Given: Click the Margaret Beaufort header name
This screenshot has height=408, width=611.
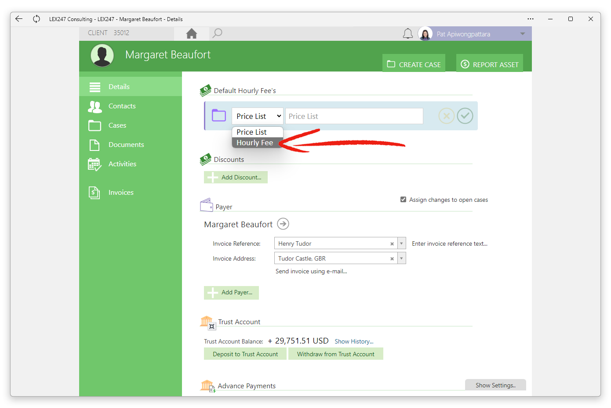Looking at the screenshot, I should (x=168, y=54).
